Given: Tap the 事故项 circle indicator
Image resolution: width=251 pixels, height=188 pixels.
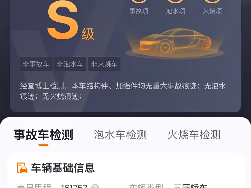Looking at the screenshot, I should click(139, 2).
